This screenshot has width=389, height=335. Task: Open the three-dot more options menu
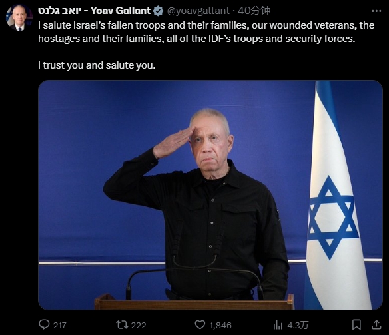[x=376, y=11]
